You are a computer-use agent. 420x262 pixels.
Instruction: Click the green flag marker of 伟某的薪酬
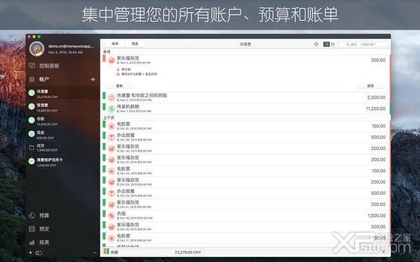(104, 107)
